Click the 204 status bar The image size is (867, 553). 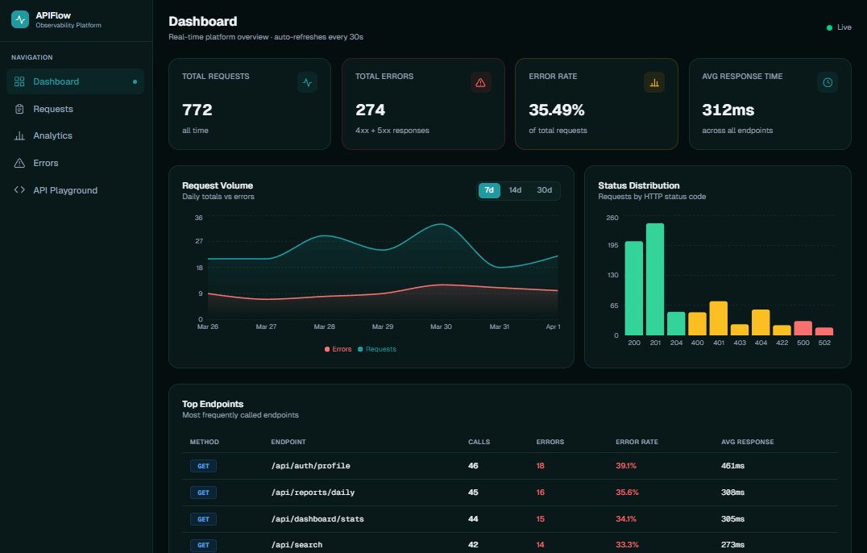(676, 323)
